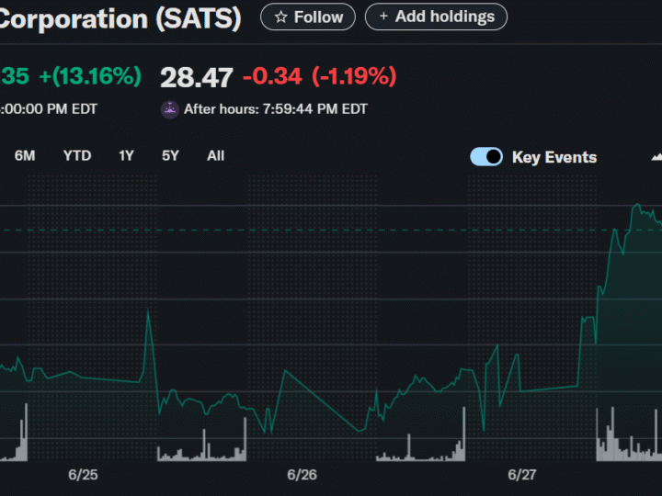Image resolution: width=662 pixels, height=496 pixels.
Task: Click the 6/26 date axis label
Action: coord(302,475)
